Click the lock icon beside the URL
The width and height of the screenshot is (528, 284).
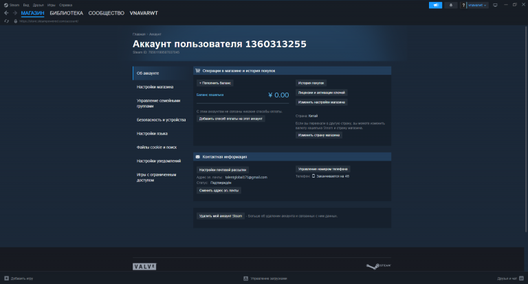tap(15, 21)
